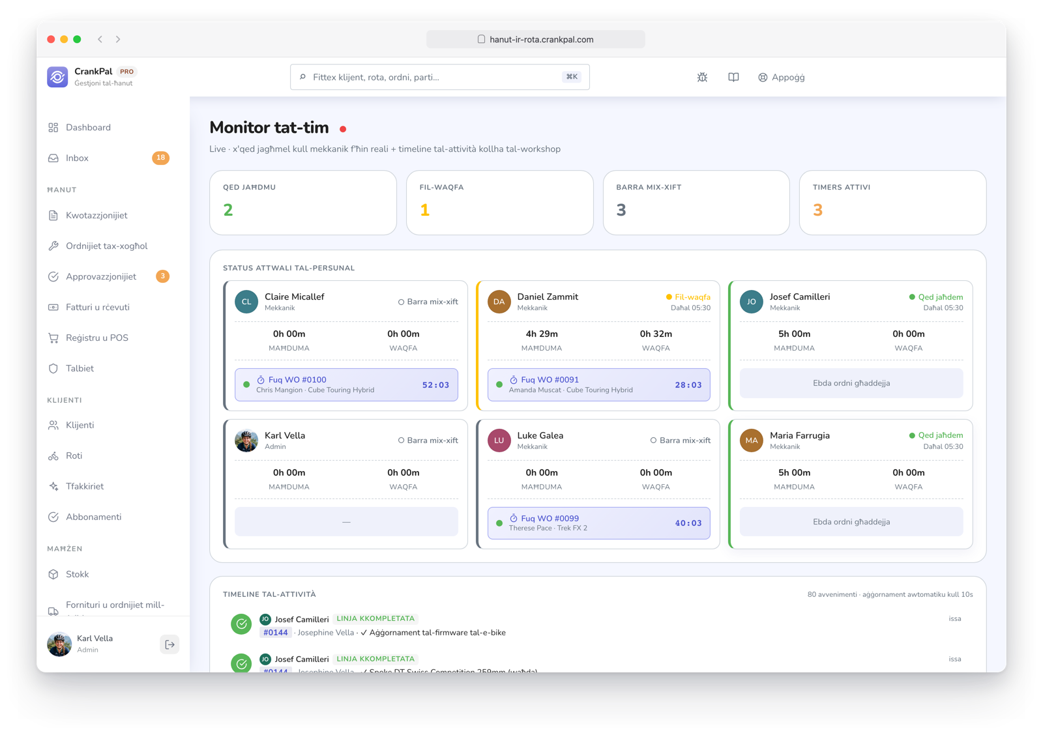
Task: Open Fuq WO #0091 timer card
Action: click(x=599, y=384)
